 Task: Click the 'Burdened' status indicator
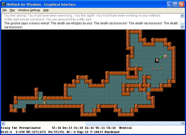coord(112,132)
